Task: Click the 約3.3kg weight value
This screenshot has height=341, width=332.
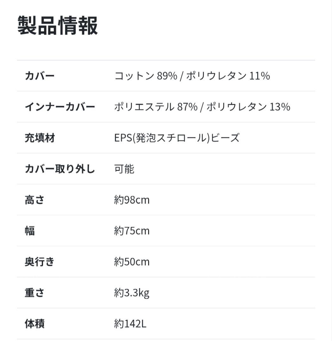Action: click(x=132, y=293)
